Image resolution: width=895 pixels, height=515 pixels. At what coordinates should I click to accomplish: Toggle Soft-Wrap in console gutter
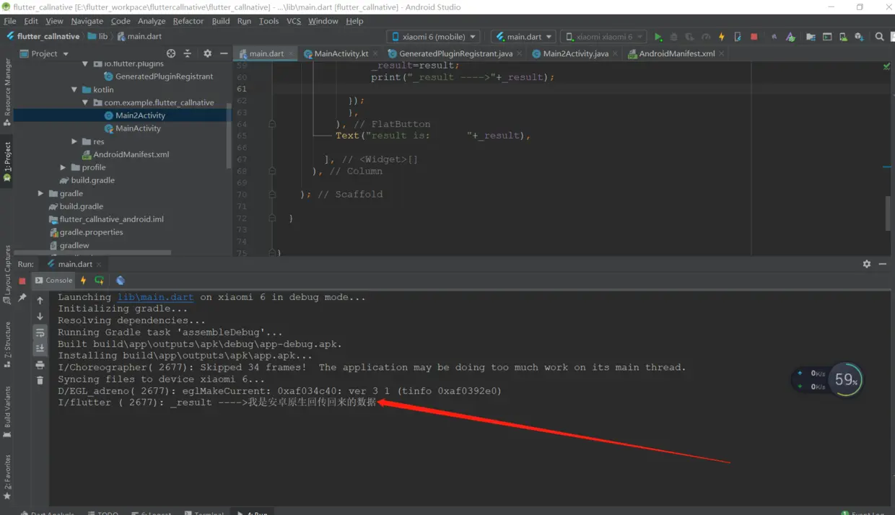coord(40,333)
